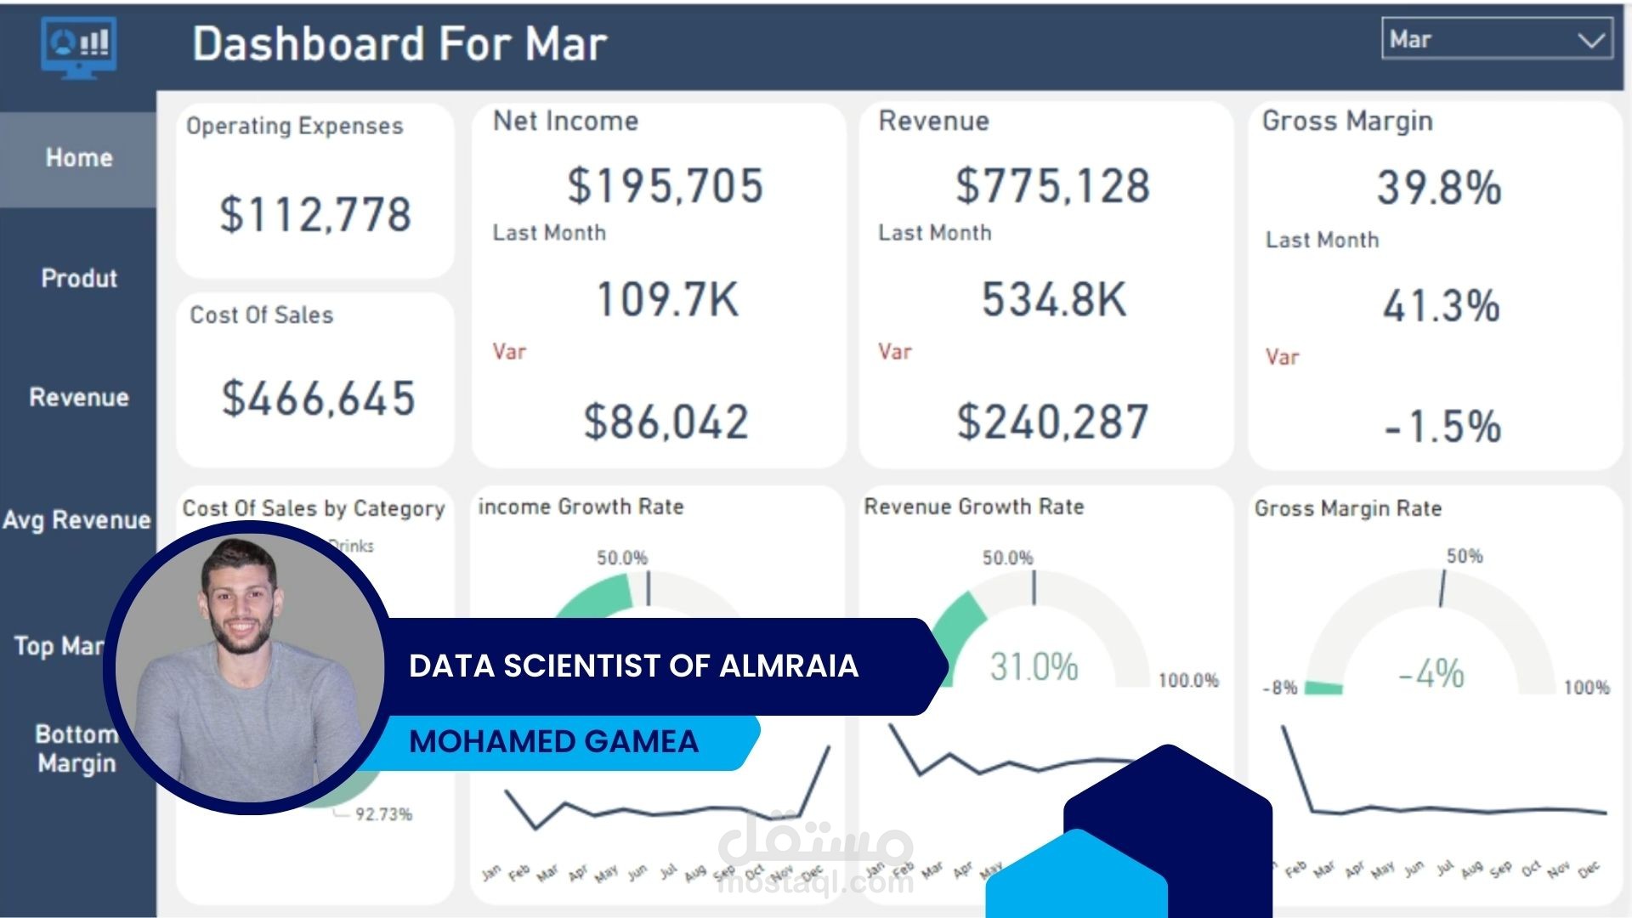
Task: Select the Revenue Growth Rate gauge
Action: [x=1033, y=612]
